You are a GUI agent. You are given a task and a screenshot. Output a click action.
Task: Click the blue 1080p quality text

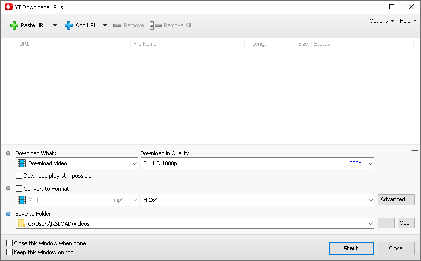pyautogui.click(x=354, y=163)
